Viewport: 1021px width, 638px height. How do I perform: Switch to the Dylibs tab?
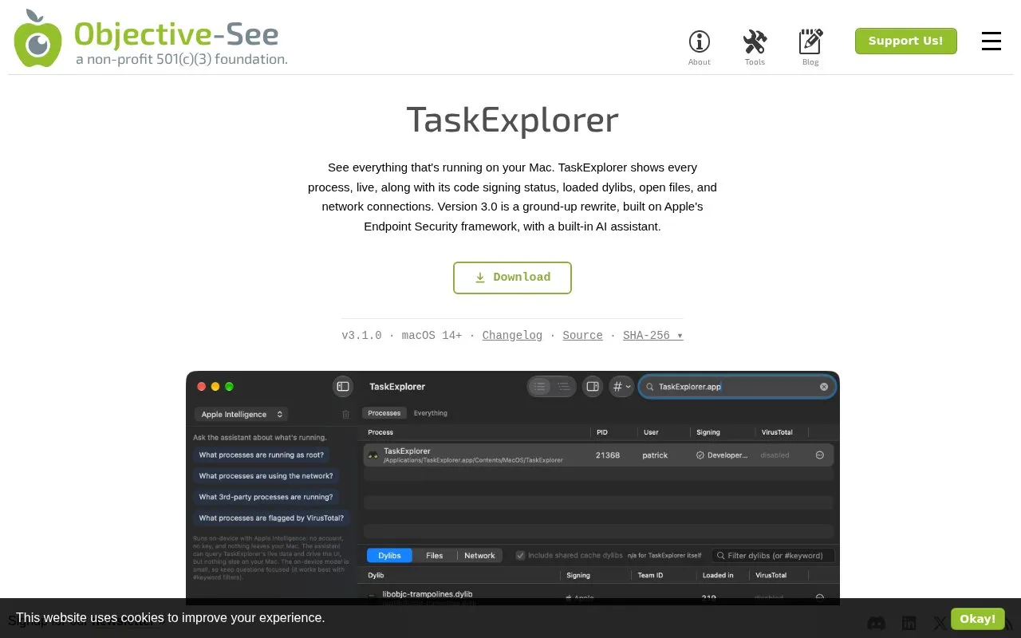click(389, 556)
